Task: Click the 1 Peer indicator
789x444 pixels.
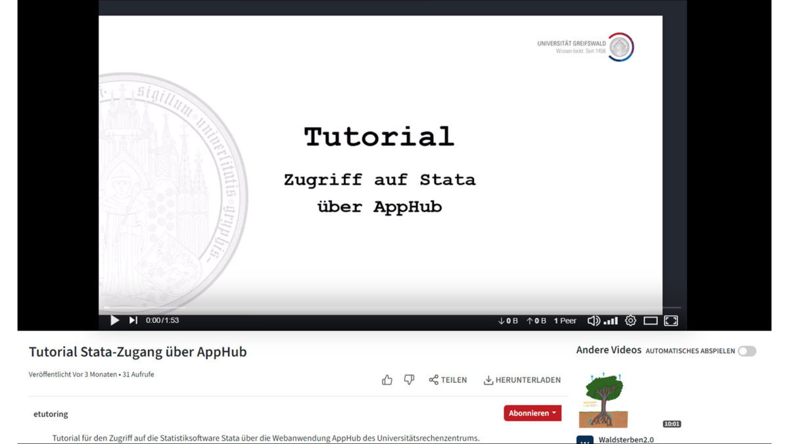Action: 565,321
